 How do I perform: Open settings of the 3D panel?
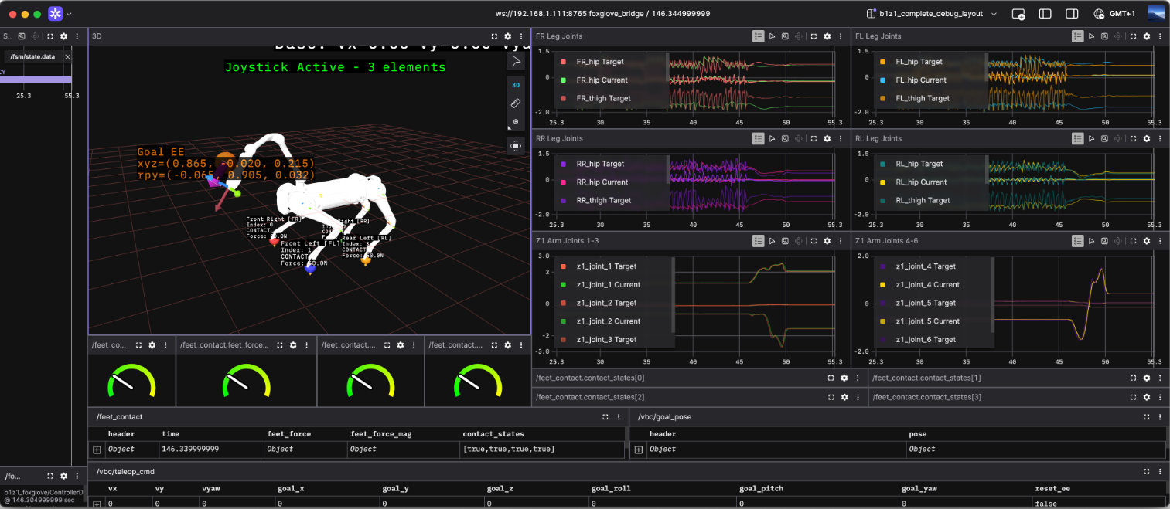[x=507, y=36]
